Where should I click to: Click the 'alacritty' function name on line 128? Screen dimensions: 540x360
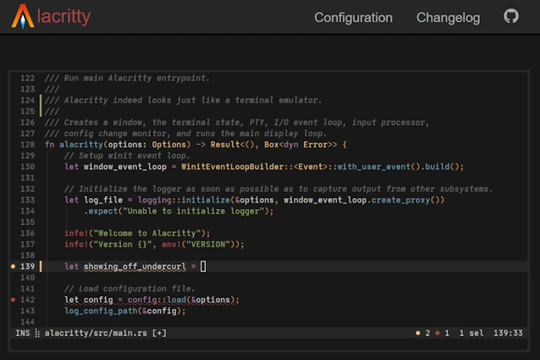click(81, 145)
